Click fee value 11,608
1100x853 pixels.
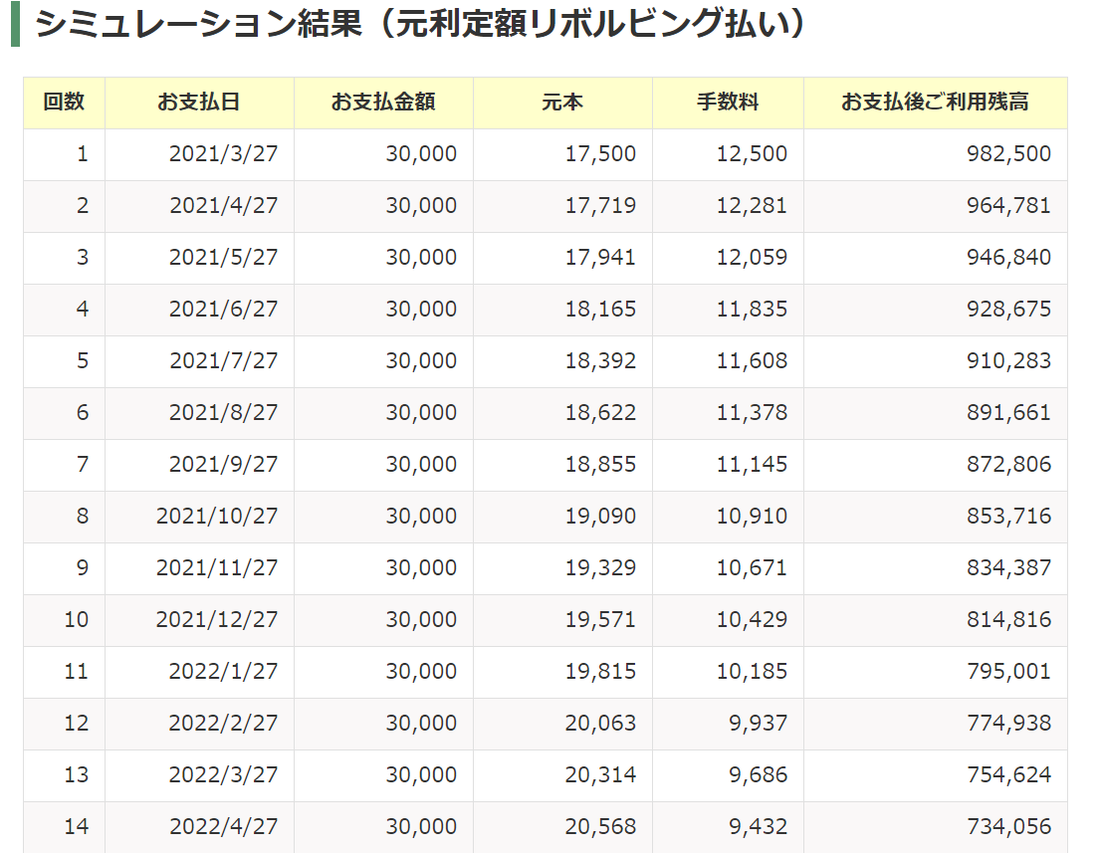(x=752, y=360)
